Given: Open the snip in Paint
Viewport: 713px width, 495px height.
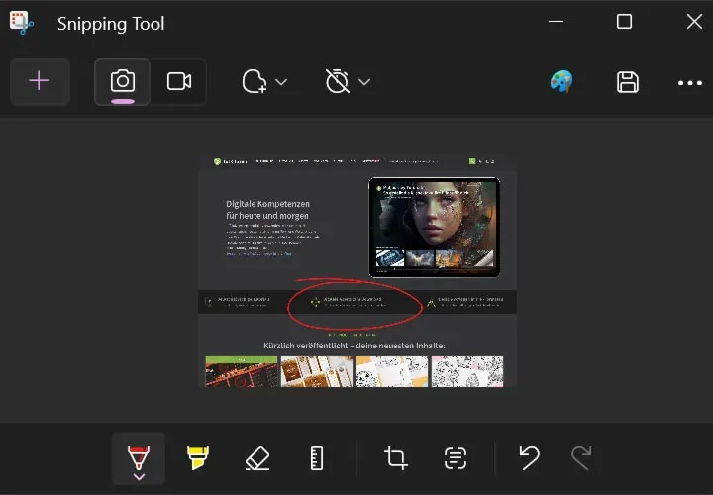Looking at the screenshot, I should [x=561, y=82].
